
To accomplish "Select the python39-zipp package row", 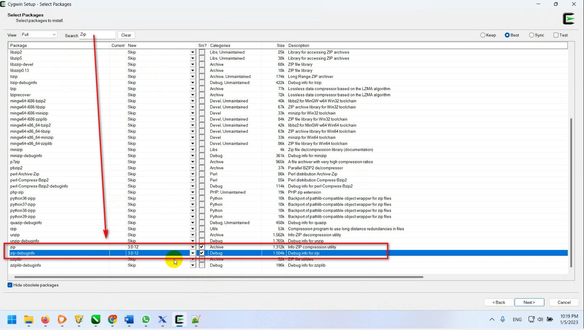I will 288,216.
